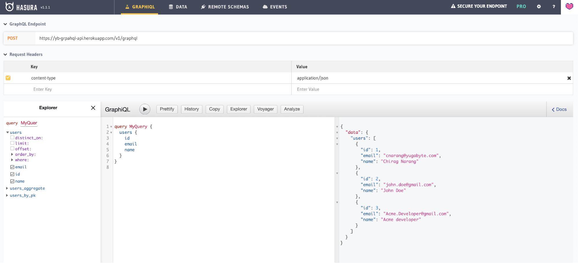Remove the content-type header with X icon
Viewport: 578px width, 263px height.
569,78
